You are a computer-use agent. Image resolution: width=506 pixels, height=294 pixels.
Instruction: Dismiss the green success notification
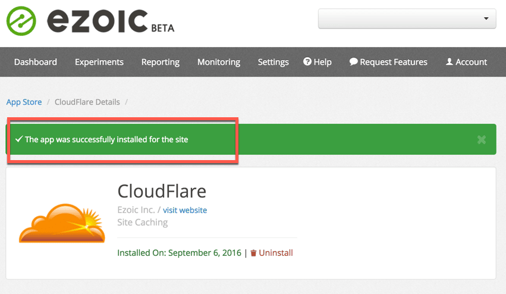(x=482, y=140)
